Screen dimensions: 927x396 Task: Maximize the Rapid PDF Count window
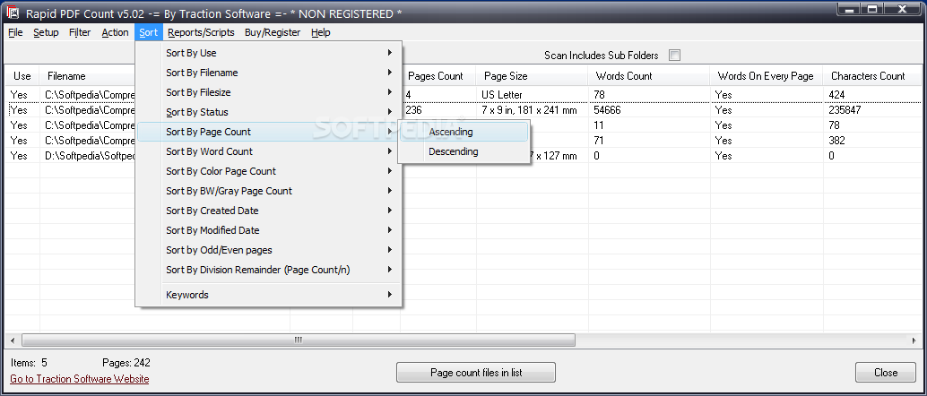[872, 8]
